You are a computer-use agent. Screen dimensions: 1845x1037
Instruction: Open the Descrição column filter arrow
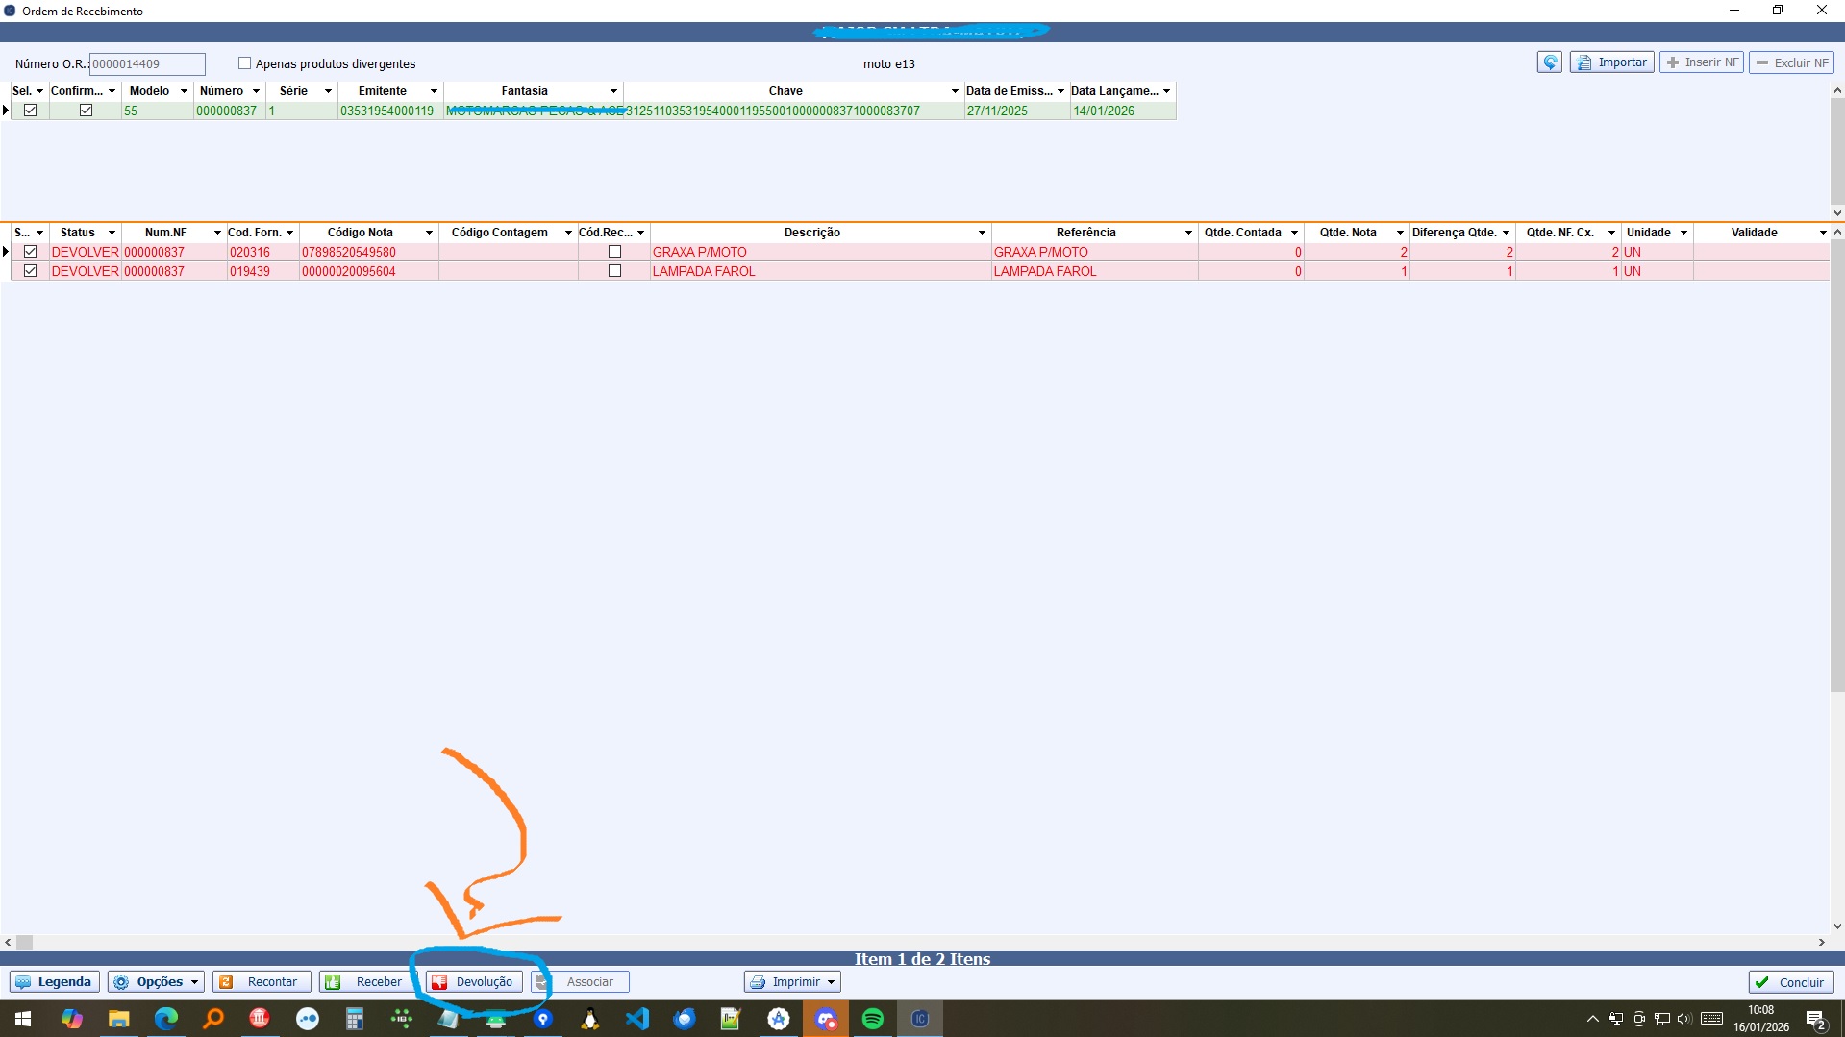point(981,233)
